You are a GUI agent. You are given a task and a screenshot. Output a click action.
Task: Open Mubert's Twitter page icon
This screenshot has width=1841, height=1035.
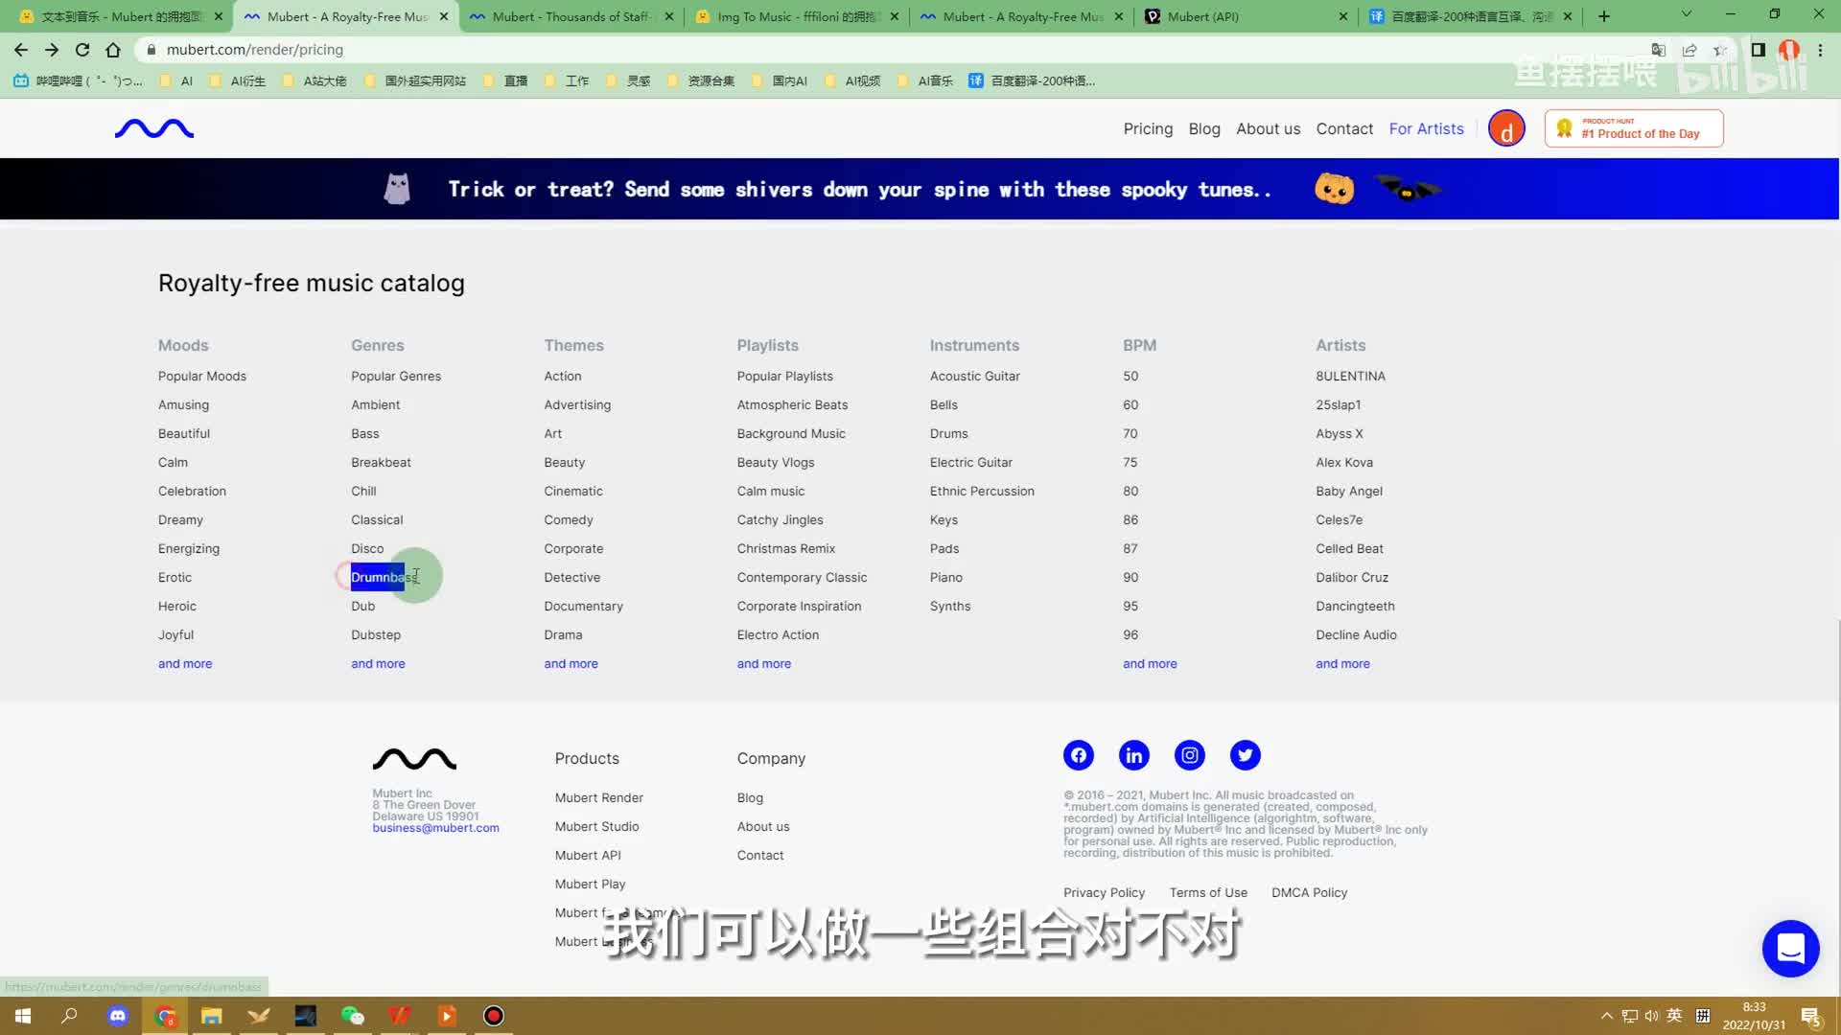click(1245, 755)
